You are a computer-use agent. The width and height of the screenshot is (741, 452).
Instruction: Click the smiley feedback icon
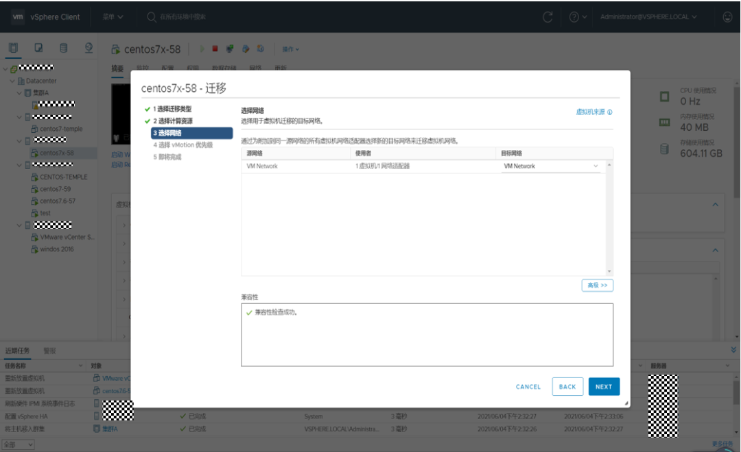[x=728, y=17]
